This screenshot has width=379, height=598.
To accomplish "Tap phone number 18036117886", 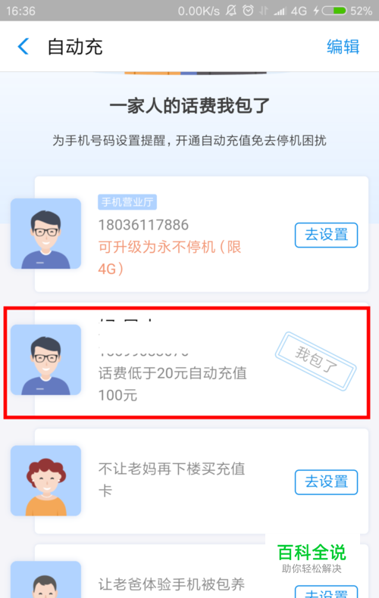I will tap(143, 225).
